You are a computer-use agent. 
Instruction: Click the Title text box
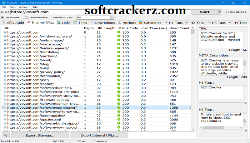pos(223,40)
